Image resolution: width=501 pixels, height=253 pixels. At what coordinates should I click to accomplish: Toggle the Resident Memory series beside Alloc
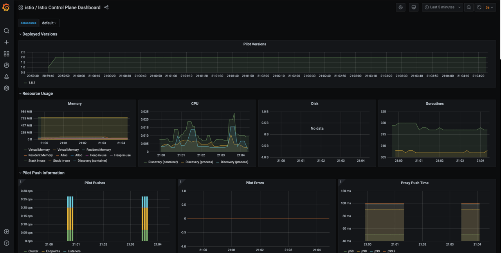(41, 155)
